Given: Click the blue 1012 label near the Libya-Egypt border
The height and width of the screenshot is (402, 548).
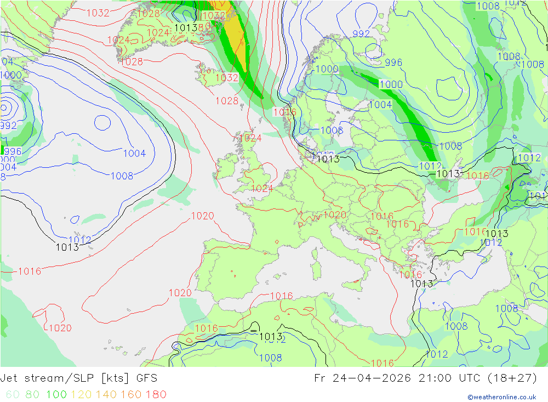Looking at the screenshot, I should point(437,354).
